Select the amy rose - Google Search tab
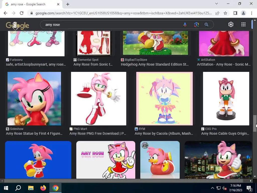 click(x=32, y=4)
